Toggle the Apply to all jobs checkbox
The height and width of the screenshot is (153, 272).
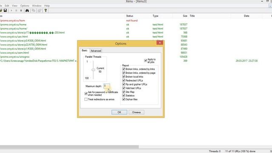point(145,60)
